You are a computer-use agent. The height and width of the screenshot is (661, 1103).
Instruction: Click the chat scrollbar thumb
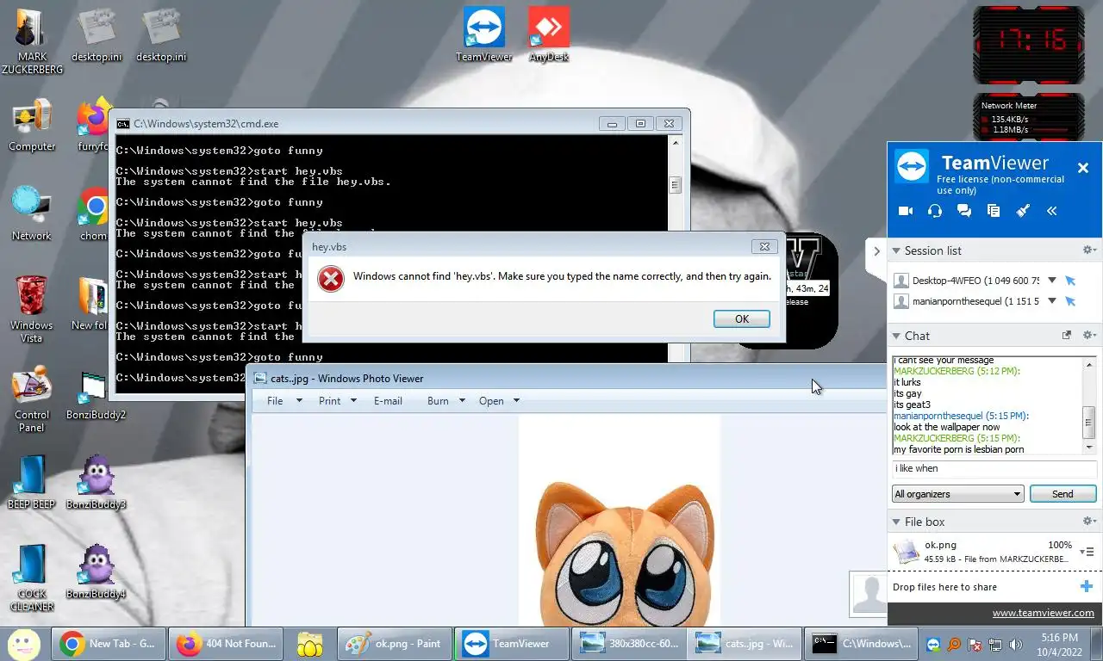[x=1089, y=423]
